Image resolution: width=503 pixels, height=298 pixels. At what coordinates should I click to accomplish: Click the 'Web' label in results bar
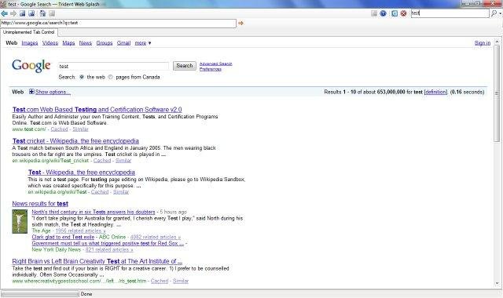point(17,92)
